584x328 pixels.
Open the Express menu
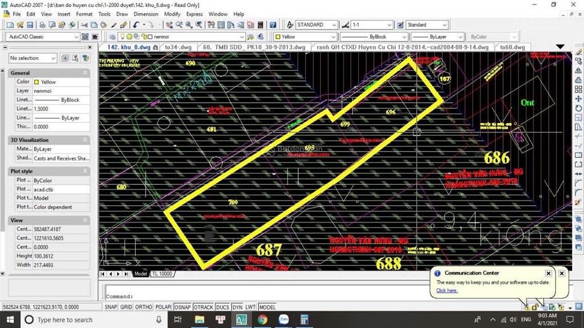(194, 14)
